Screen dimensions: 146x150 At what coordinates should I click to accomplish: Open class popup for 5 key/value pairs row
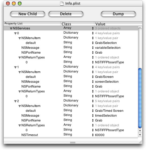click(93, 101)
